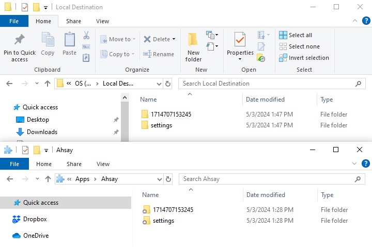Select Quick access in Ahsay sidebar
372x247 pixels.
pos(66,203)
